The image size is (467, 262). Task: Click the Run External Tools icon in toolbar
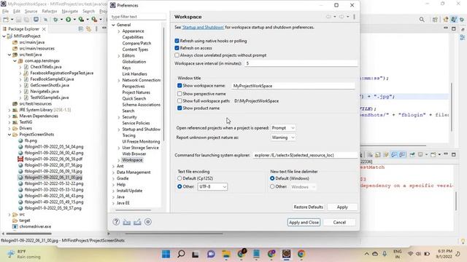[x=94, y=20]
